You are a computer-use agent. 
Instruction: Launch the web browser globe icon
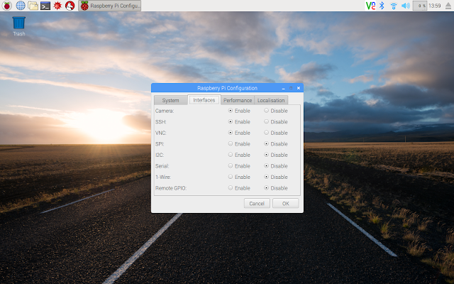[x=21, y=6]
